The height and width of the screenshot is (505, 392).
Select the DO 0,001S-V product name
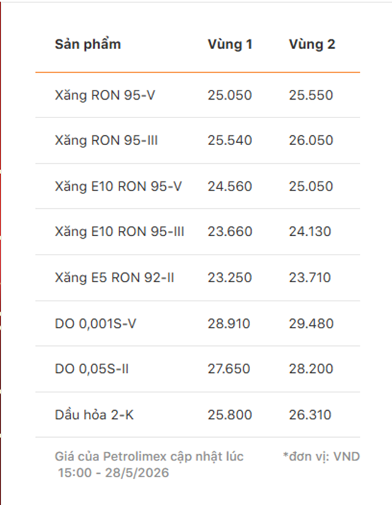[x=96, y=323]
